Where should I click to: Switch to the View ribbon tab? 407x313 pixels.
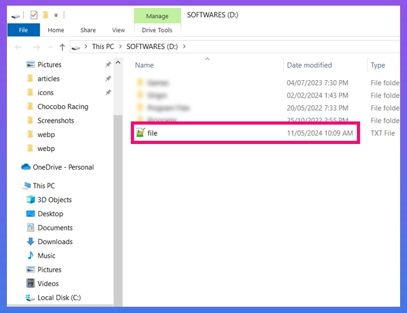[x=118, y=30]
